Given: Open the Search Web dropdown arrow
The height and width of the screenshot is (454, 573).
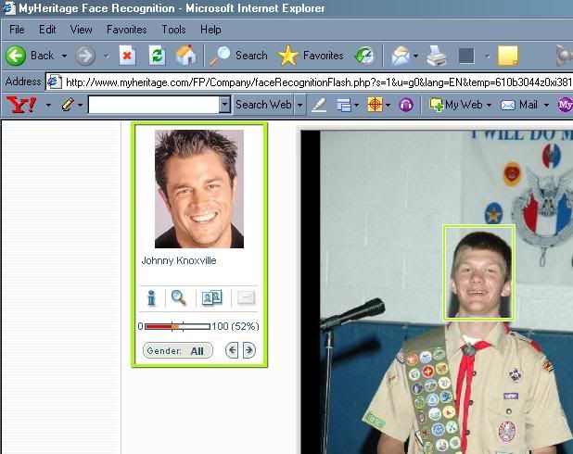Looking at the screenshot, I should coord(299,105).
